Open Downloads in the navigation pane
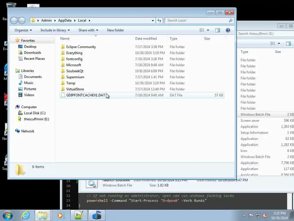Viewport: 294px width, 221px height. [32, 53]
